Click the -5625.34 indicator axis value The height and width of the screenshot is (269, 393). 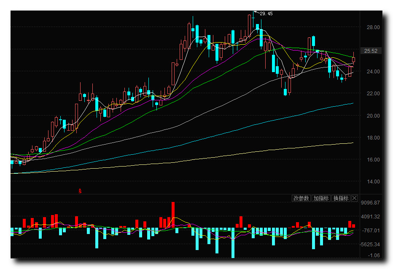point(370,245)
